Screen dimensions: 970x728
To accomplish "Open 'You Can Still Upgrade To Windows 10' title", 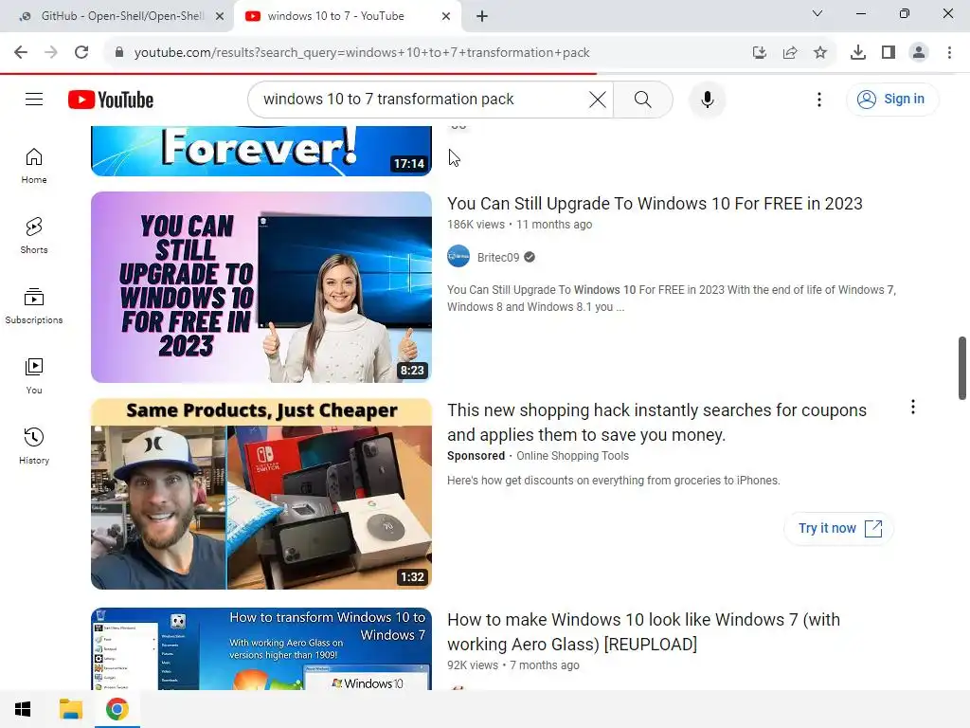I will [655, 204].
